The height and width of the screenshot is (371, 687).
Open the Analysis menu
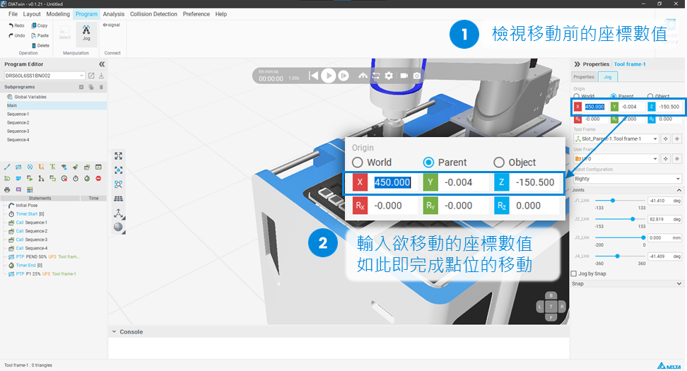(114, 14)
